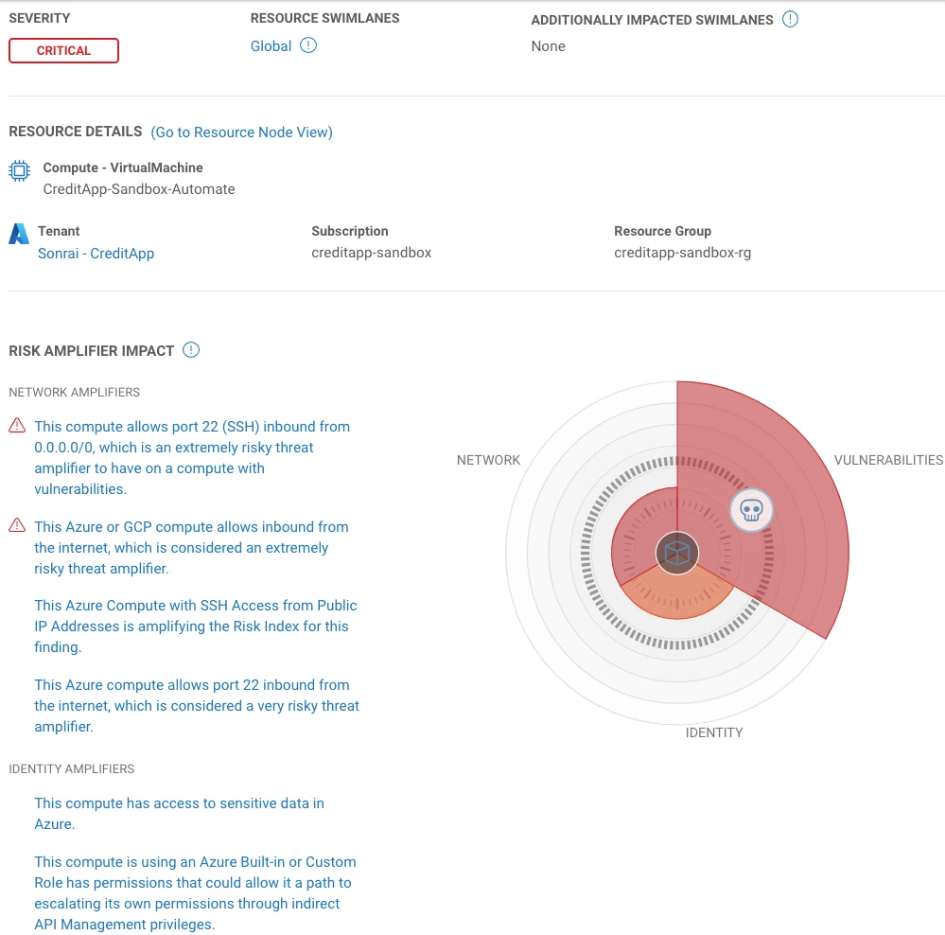Open the Sonrai - CreditApp tenant link

coord(95,254)
